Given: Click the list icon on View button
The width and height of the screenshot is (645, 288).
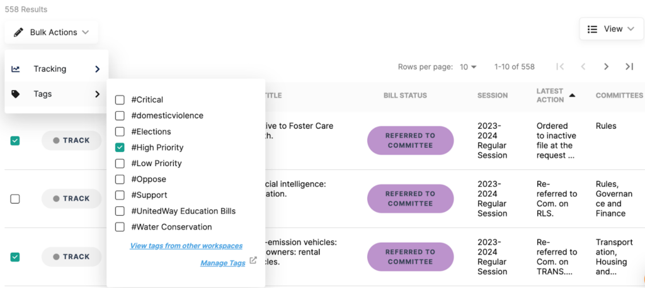Looking at the screenshot, I should 592,29.
